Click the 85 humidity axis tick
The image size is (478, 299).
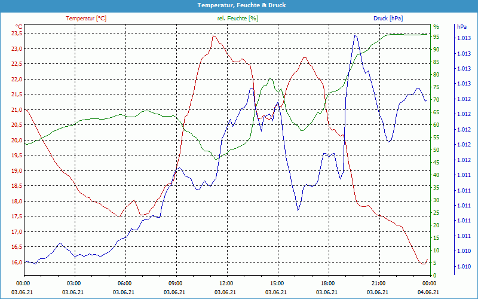[436, 62]
